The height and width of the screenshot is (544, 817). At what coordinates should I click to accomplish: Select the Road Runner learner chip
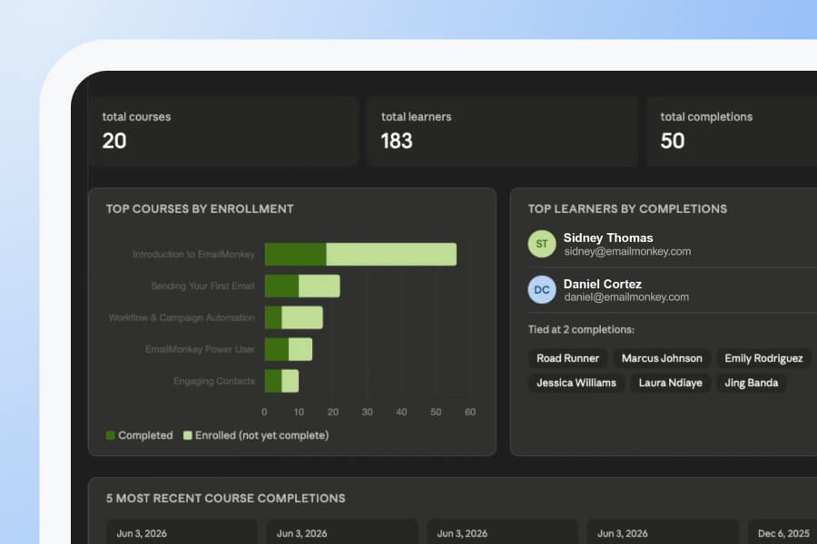pyautogui.click(x=568, y=358)
